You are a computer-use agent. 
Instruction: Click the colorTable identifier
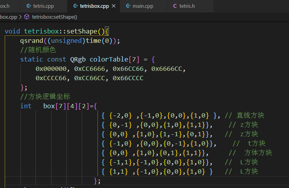[109, 59]
